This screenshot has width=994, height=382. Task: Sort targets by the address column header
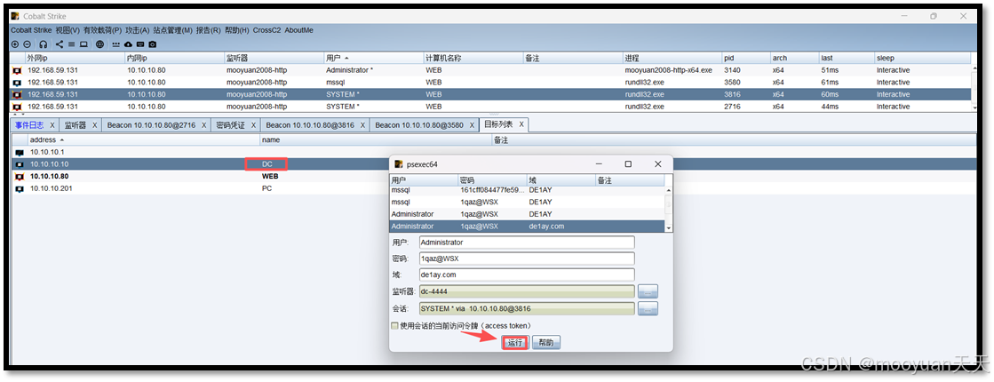pyautogui.click(x=144, y=139)
